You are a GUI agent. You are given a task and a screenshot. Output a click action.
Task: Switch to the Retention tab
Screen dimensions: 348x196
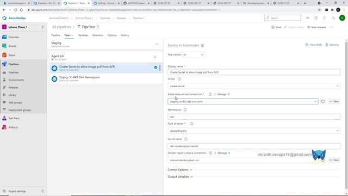coord(98,35)
